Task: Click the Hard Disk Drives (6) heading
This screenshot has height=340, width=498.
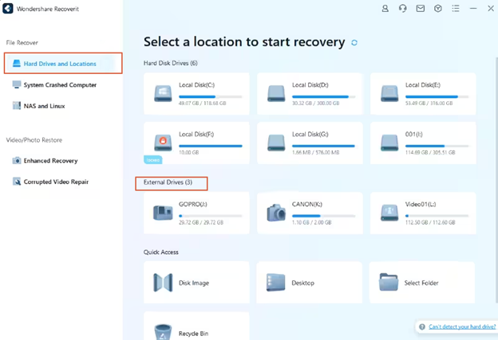Action: point(170,63)
